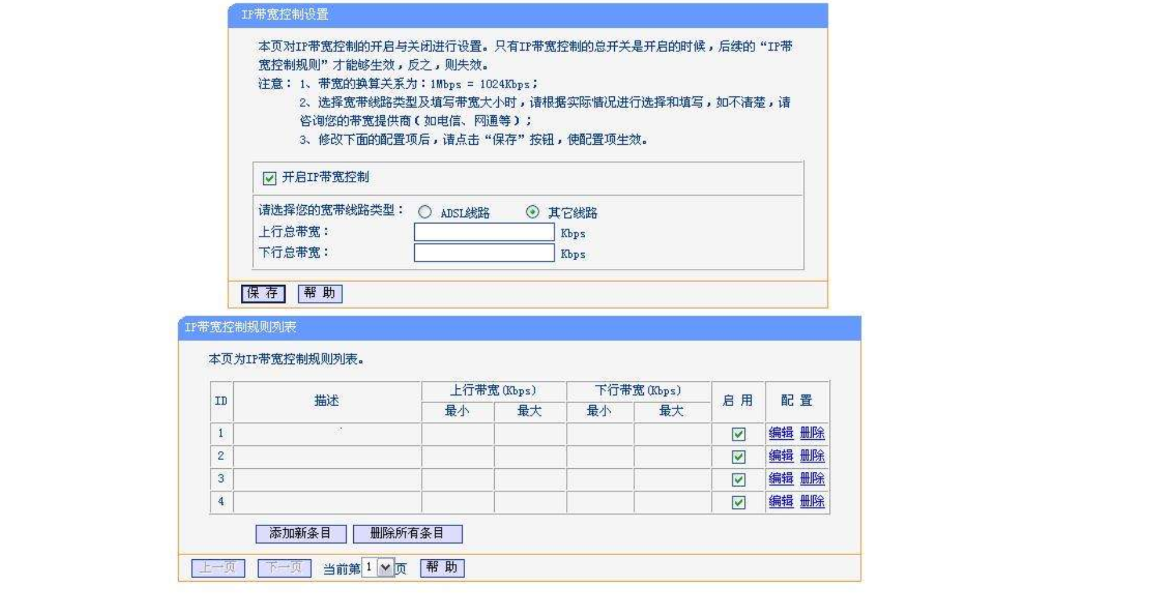This screenshot has width=1171, height=606.
Task: Toggle the enable checkbox for rule 4
Action: (x=738, y=503)
